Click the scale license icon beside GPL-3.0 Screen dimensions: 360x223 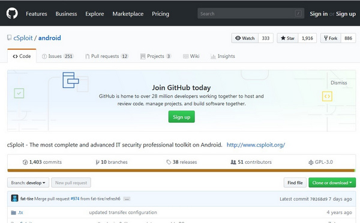[311, 162]
